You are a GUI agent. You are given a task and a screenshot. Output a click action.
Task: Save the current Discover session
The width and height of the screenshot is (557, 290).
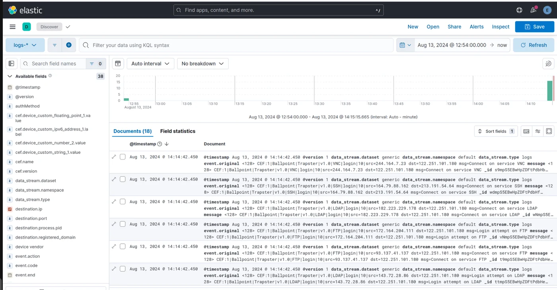[534, 27]
